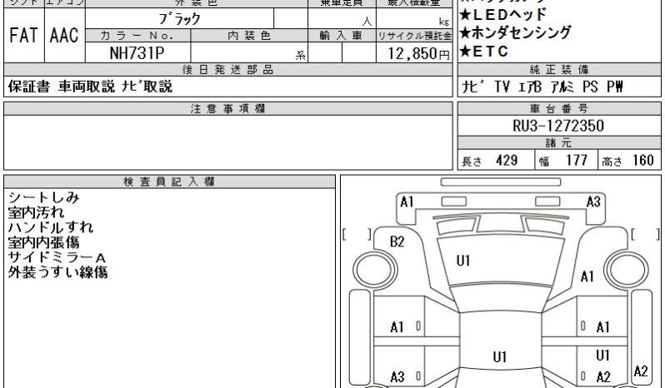This screenshot has width=665, height=388.
Task: Click the ★ETC feature line
Action: tap(485, 52)
